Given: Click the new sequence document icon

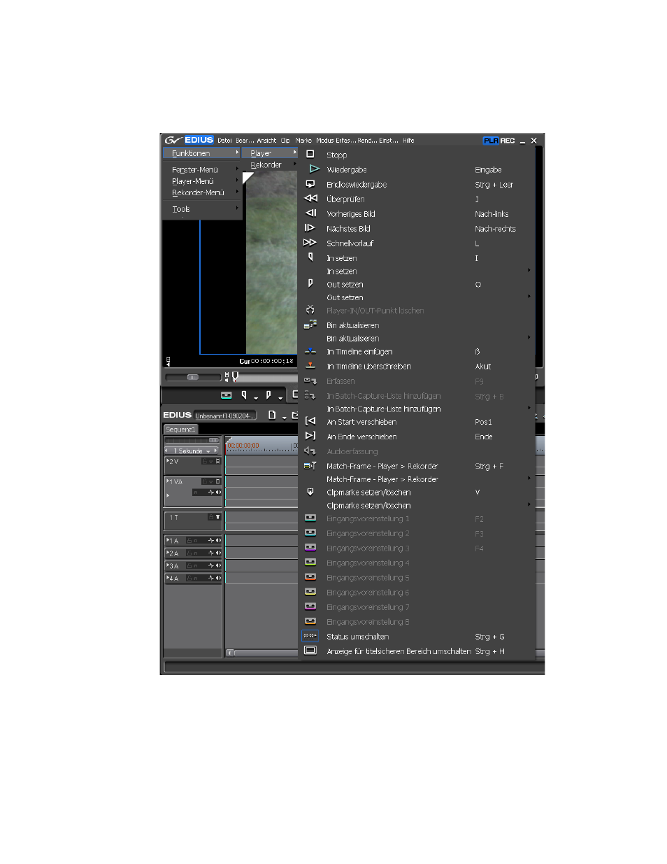Looking at the screenshot, I should pyautogui.click(x=272, y=415).
